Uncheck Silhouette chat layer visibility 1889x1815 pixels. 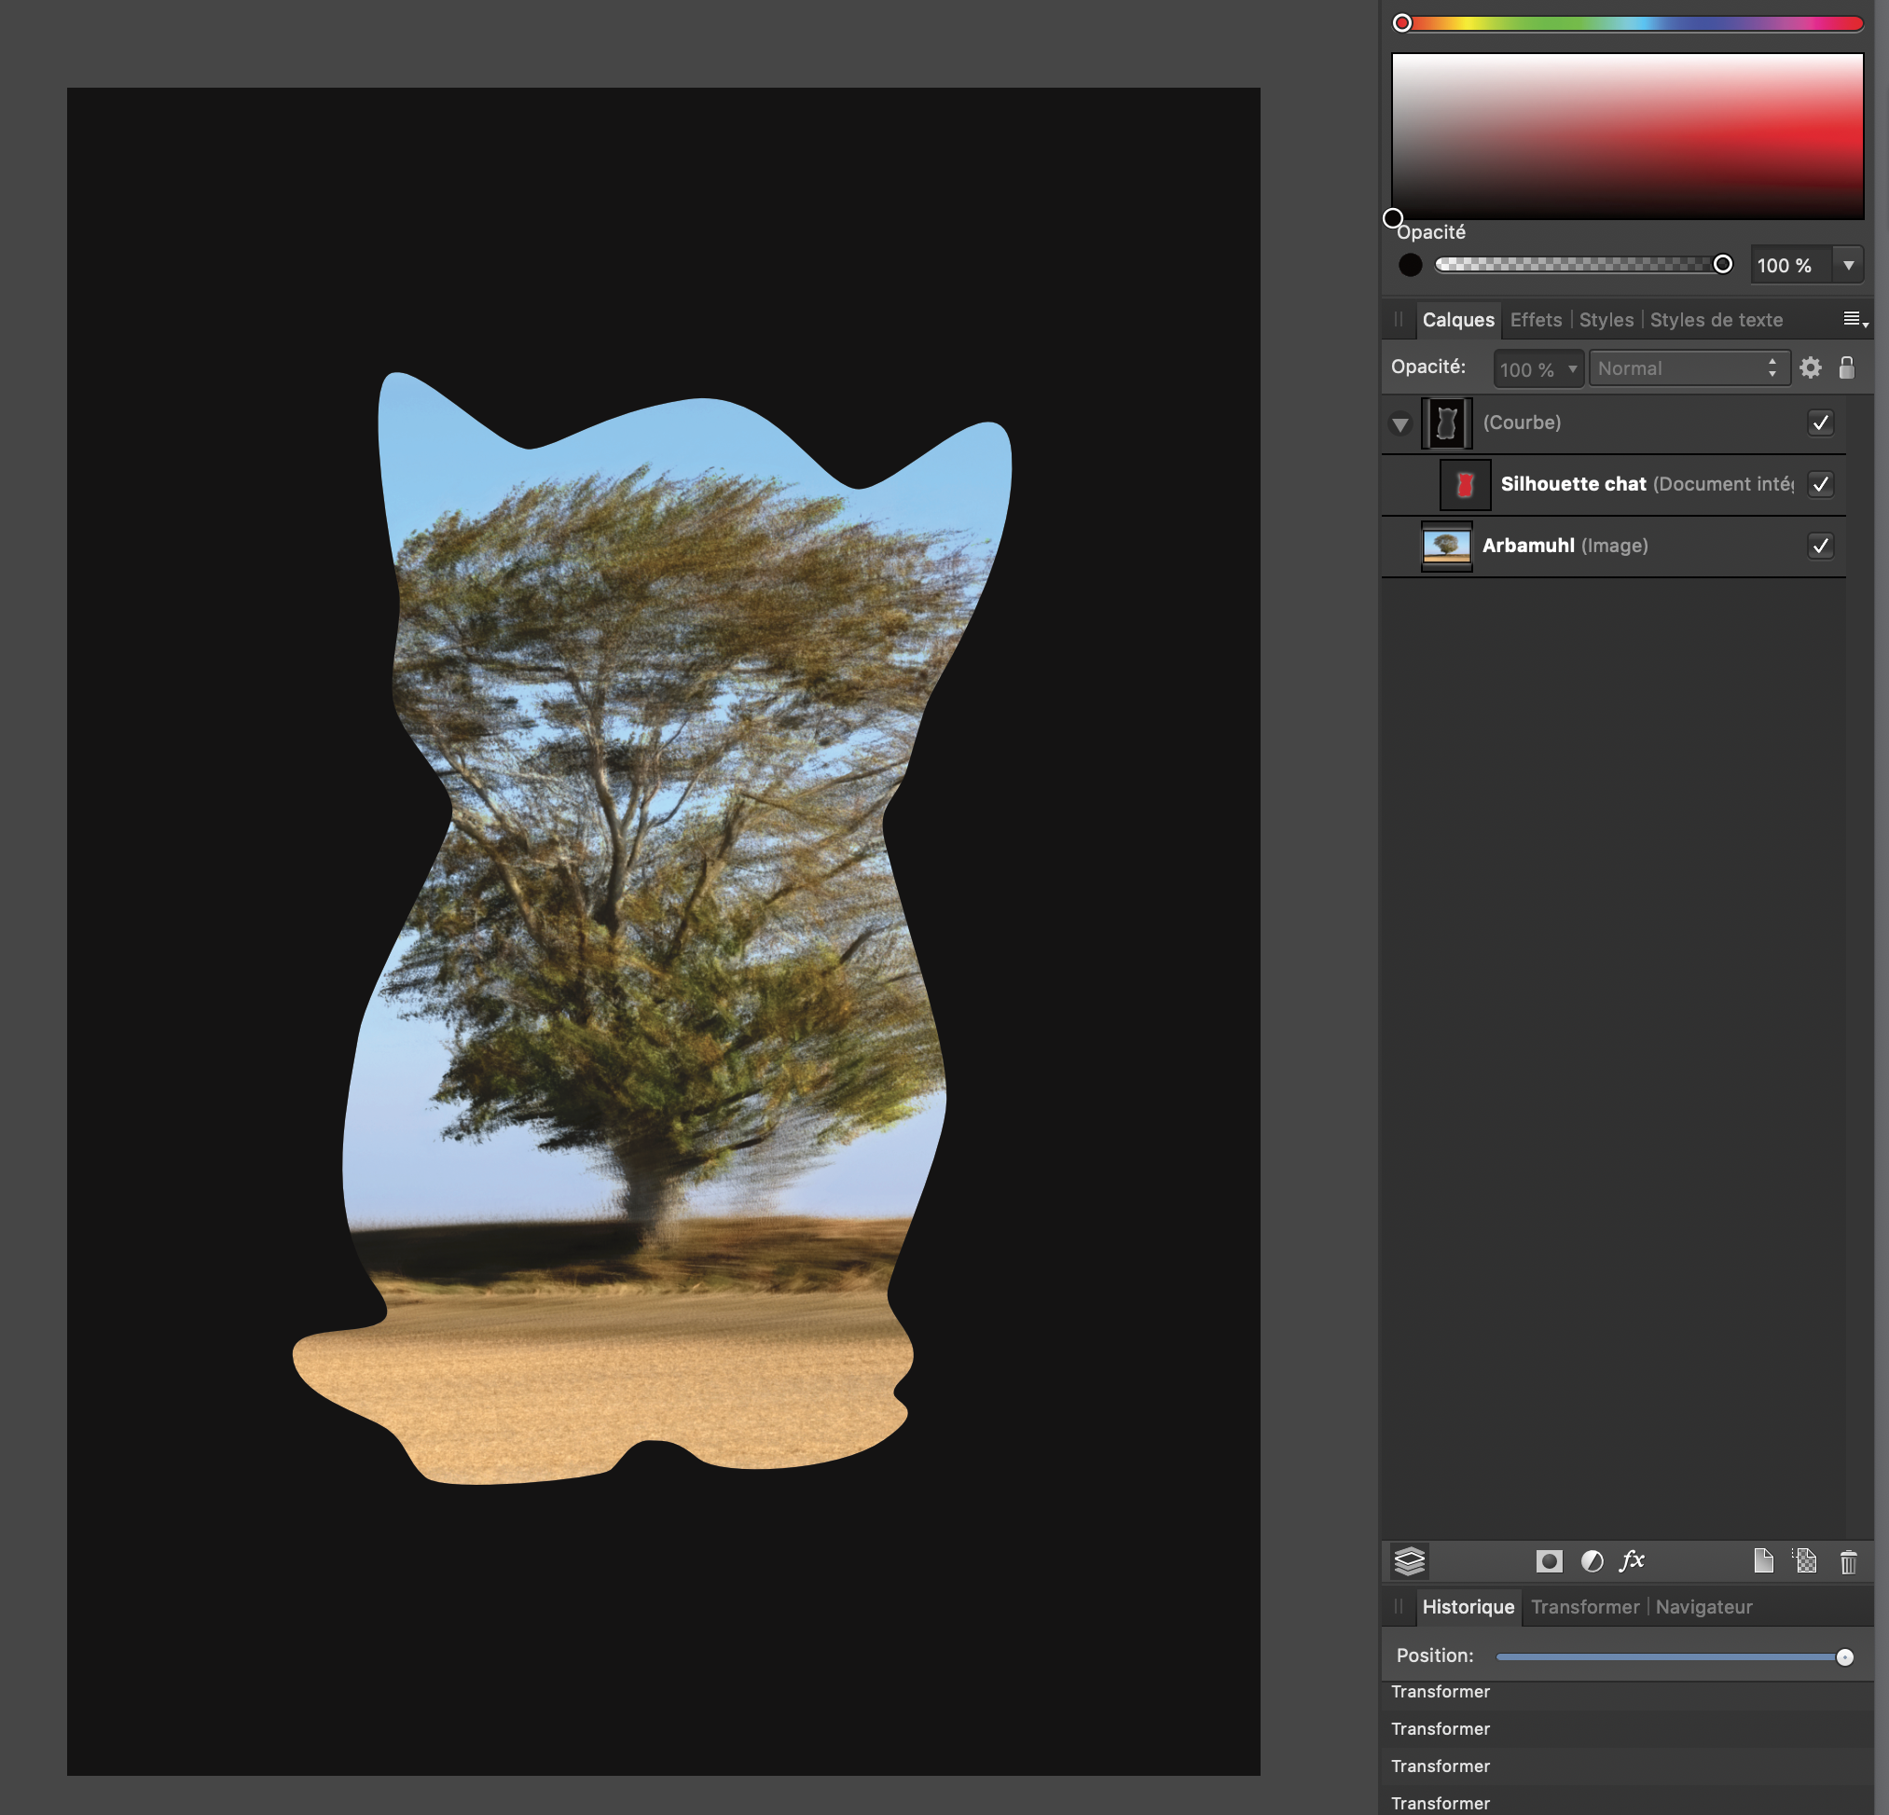click(1820, 484)
